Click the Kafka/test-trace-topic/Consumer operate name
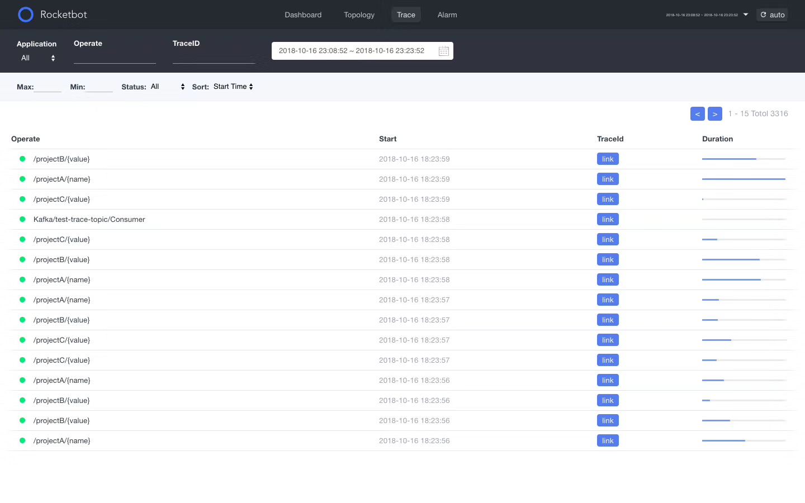The height and width of the screenshot is (503, 805). coord(89,220)
